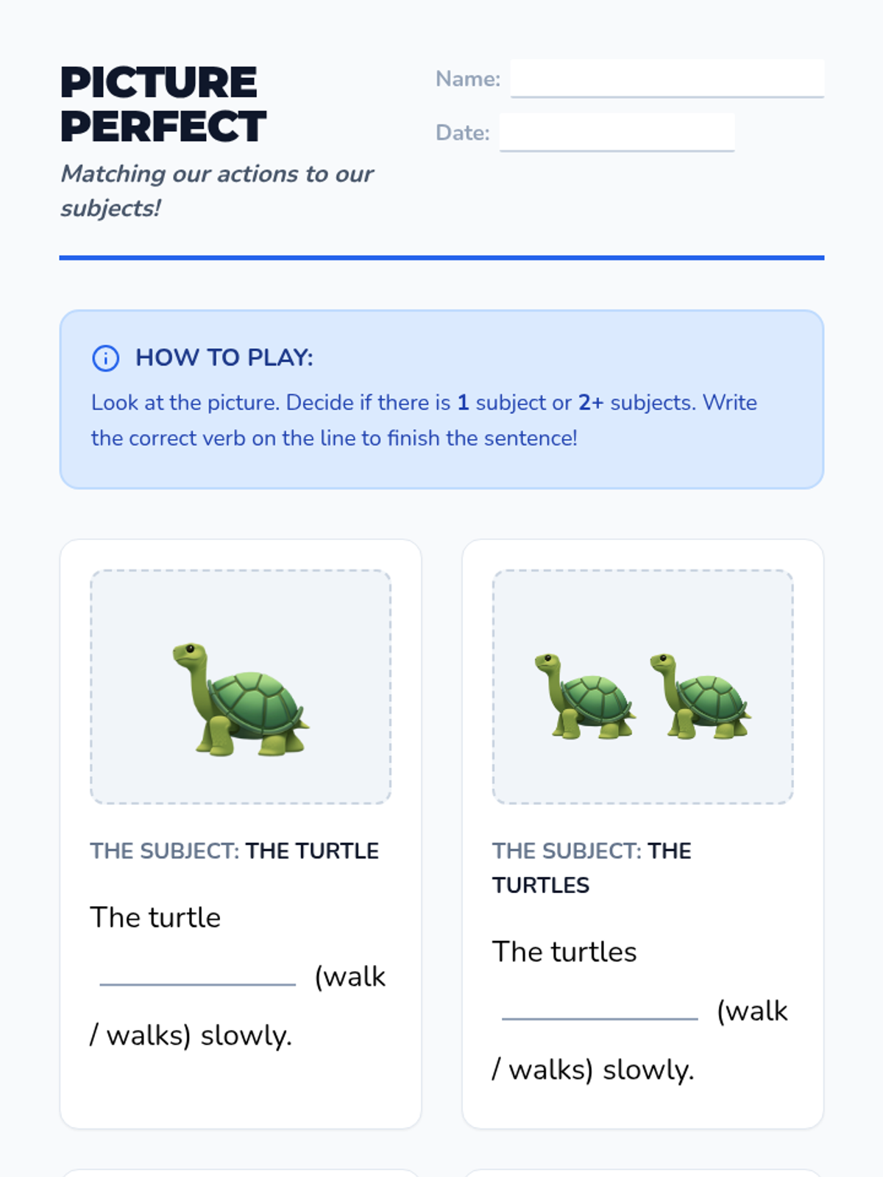Click the Date label
Viewport: 883px width, 1177px height.
[462, 132]
